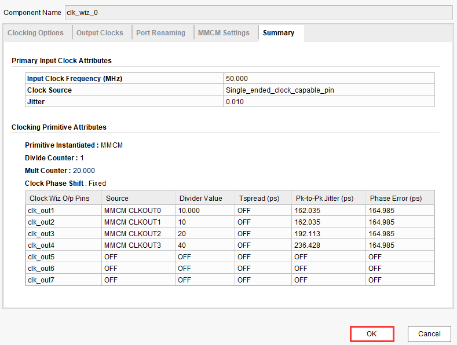Click the MMCM CLKOUT3 source cell
Viewport: 457px width, 345px height.
pos(138,245)
